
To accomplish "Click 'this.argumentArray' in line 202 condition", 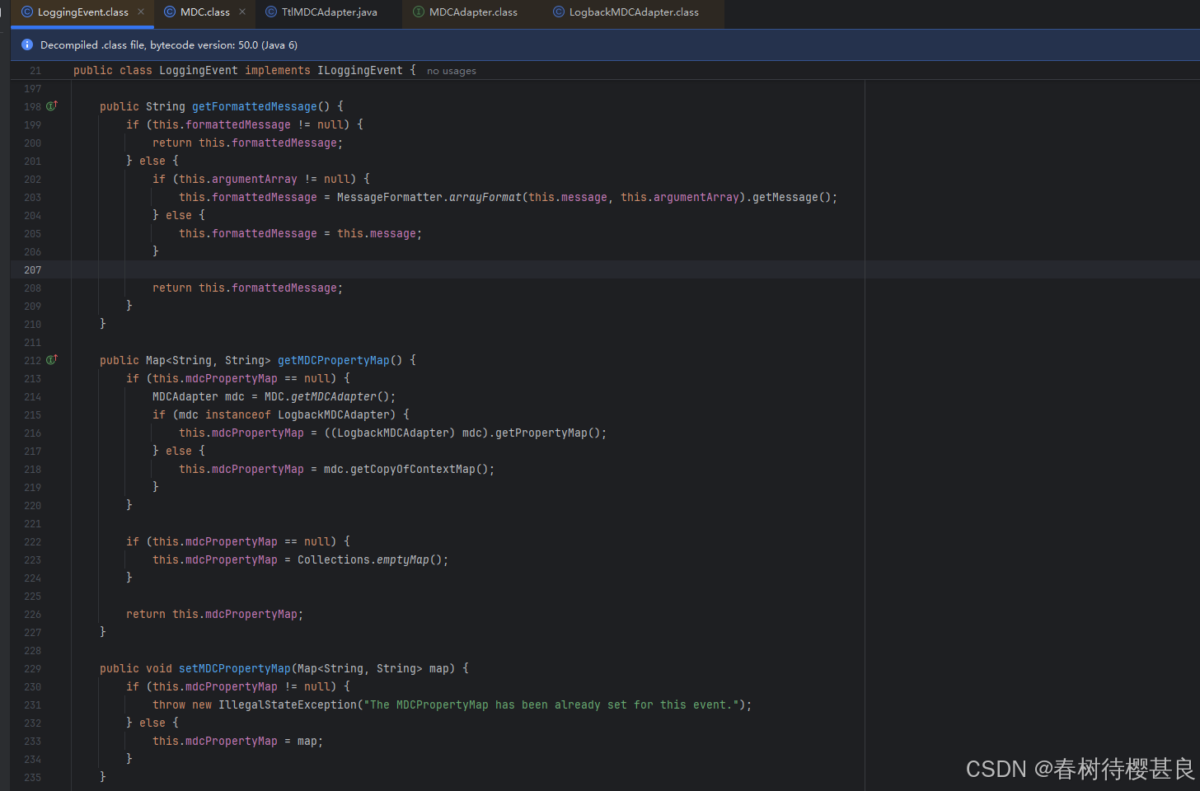I will pos(238,179).
